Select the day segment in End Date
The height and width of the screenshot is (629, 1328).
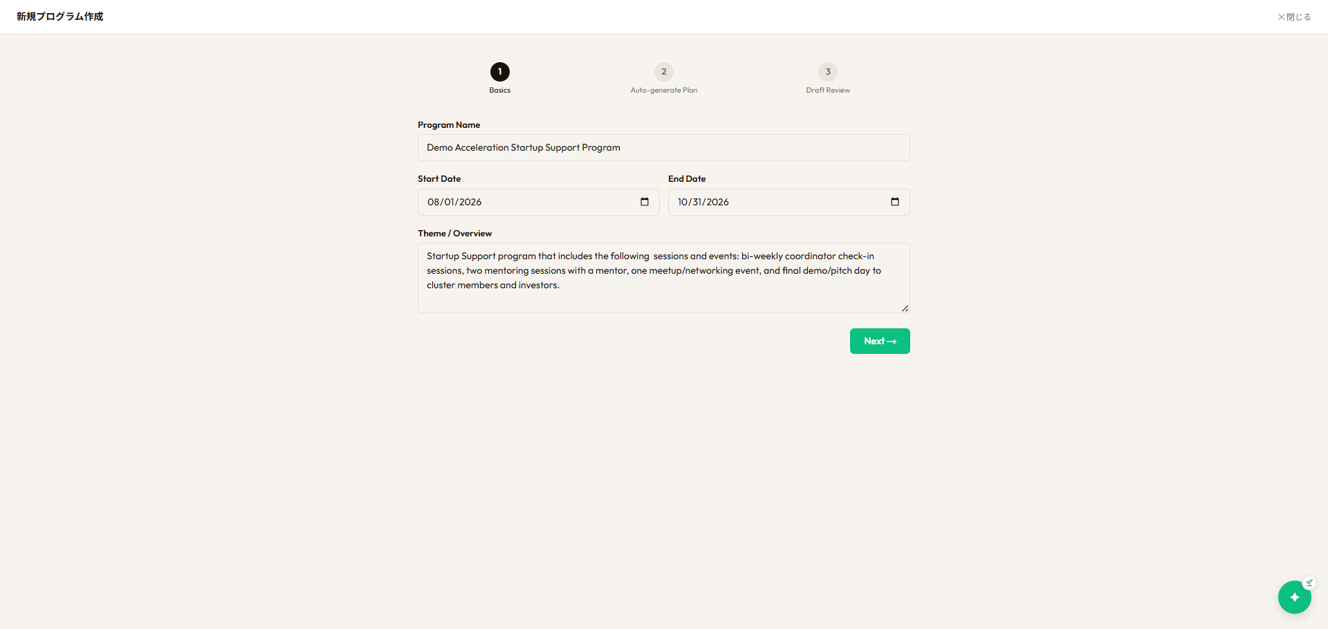697,202
